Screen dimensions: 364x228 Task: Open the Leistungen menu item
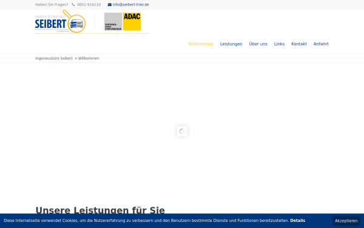pos(231,44)
